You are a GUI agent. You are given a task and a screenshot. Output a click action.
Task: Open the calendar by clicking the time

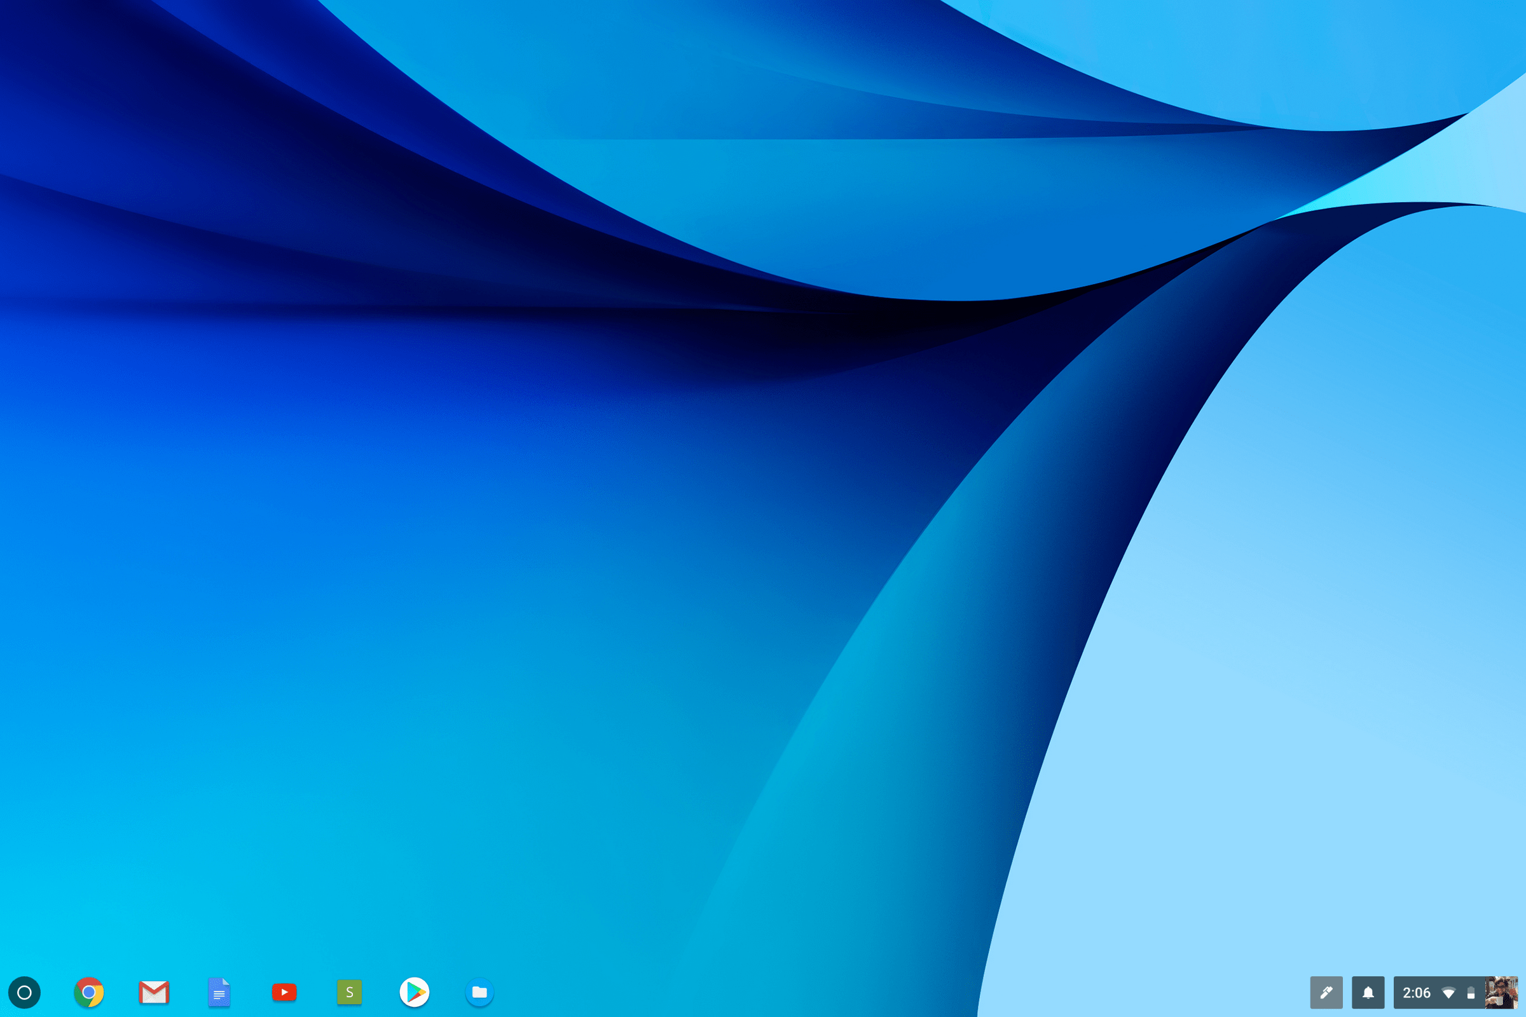(1419, 992)
